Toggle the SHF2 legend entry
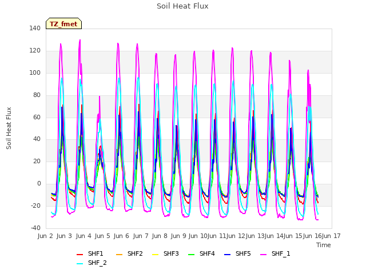366x274 pixels. pyautogui.click(x=129, y=253)
